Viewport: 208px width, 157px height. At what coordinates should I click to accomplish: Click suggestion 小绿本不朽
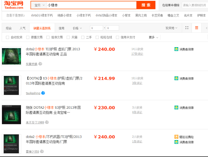coord(84,15)
